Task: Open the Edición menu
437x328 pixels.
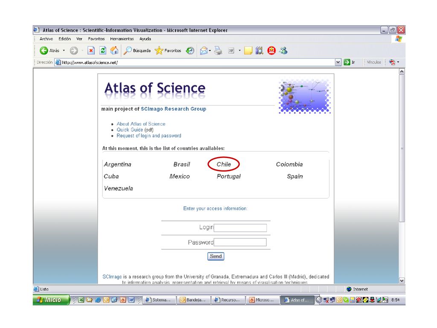Action: pyautogui.click(x=65, y=39)
